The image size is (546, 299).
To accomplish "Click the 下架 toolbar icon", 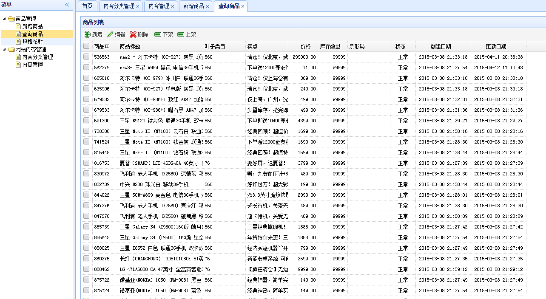I will [x=158, y=34].
